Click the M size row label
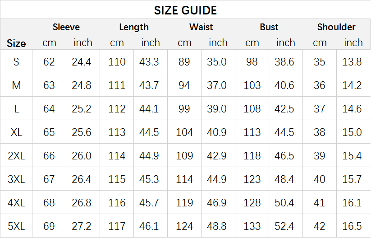 tap(16, 85)
